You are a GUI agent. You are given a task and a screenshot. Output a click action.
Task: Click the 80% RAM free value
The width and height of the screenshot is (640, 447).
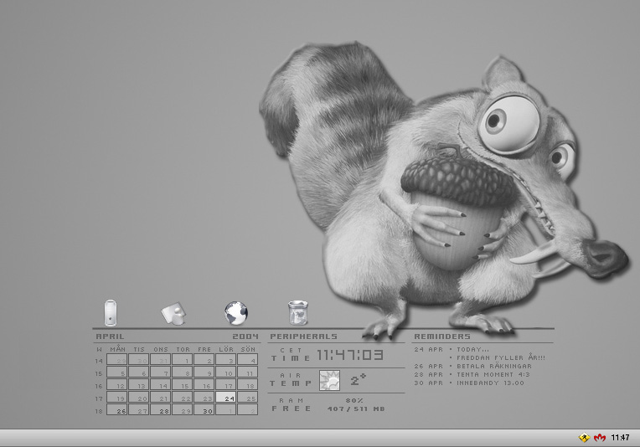[354, 400]
